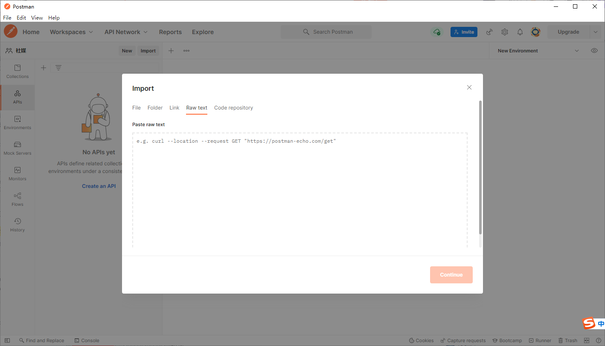The width and height of the screenshot is (605, 346).
Task: Open Mock Servers in the sidebar
Action: pos(17,148)
